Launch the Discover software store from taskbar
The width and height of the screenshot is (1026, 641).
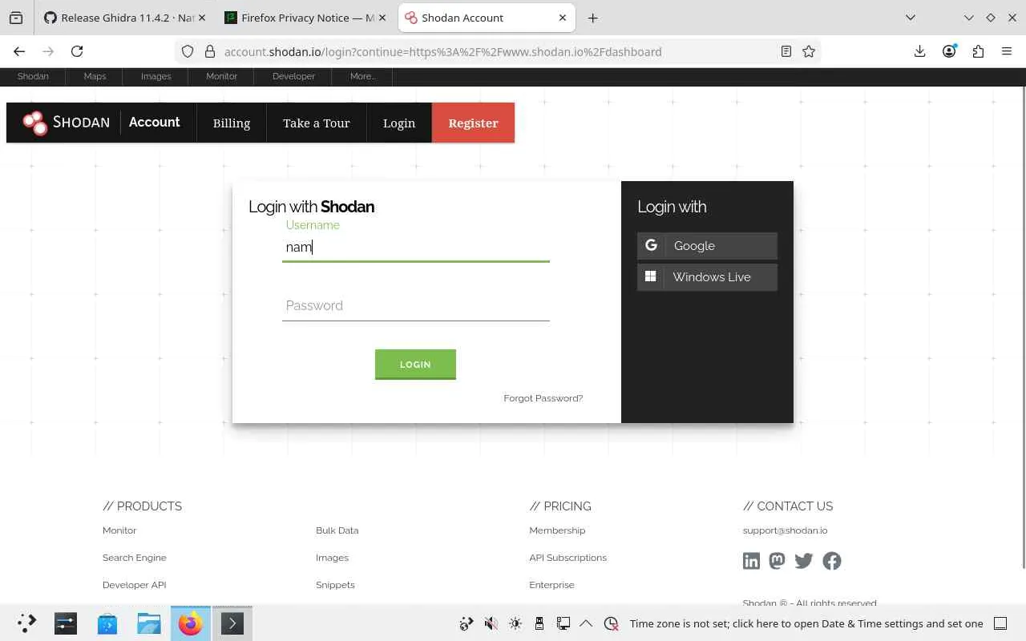[107, 623]
